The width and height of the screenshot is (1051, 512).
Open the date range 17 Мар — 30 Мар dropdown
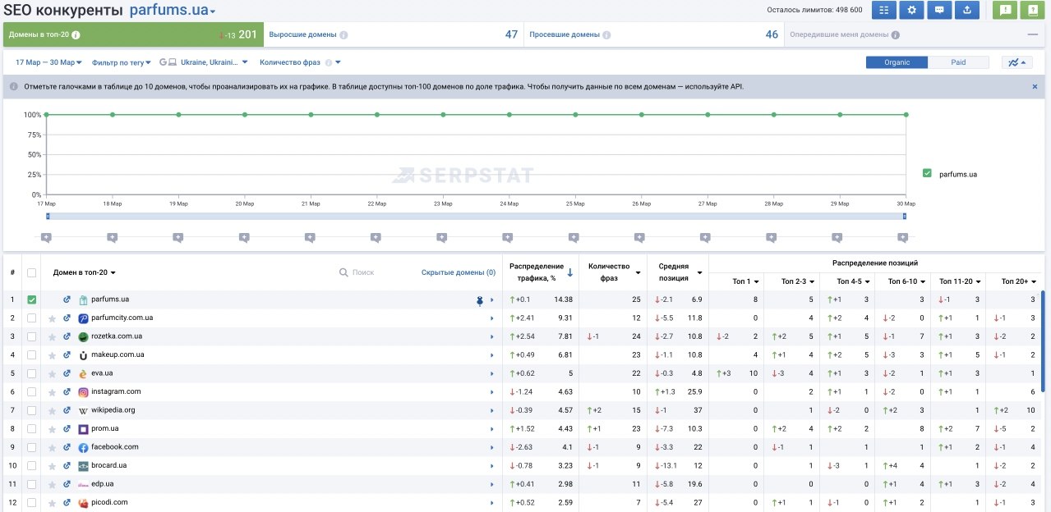(x=48, y=62)
